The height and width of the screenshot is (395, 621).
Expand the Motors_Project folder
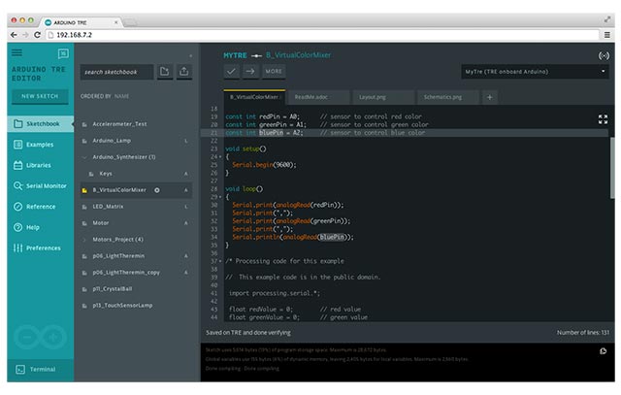pyautogui.click(x=85, y=239)
